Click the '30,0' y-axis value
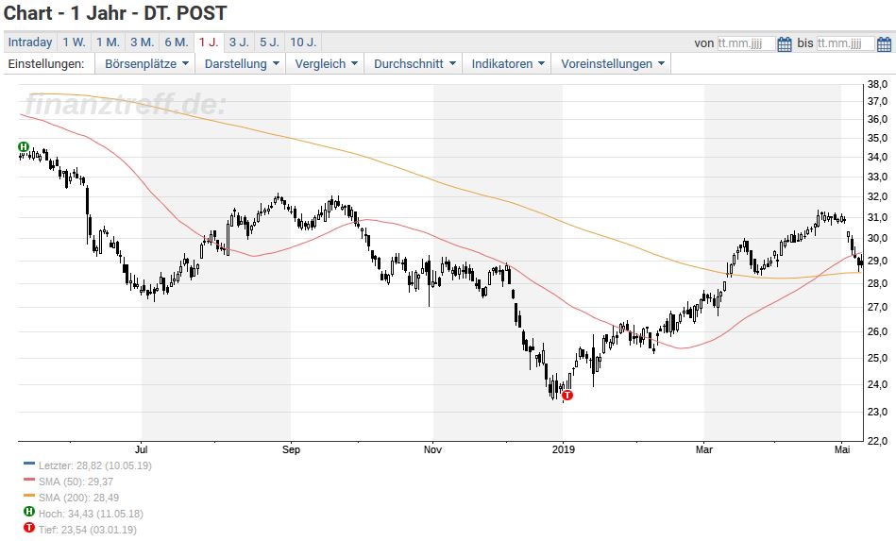896x541 pixels. coord(877,238)
